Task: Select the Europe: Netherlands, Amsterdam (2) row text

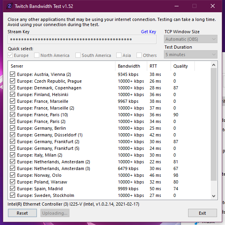Action: click(54, 162)
